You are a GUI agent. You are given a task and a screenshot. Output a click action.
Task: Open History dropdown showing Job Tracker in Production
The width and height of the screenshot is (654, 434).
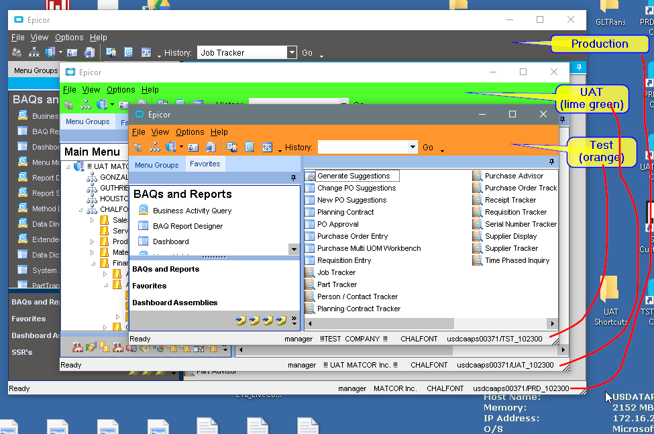coord(292,52)
